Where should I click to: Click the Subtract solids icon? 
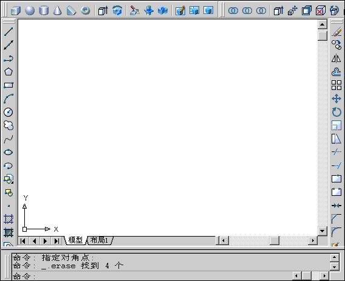pyautogui.click(x=247, y=10)
